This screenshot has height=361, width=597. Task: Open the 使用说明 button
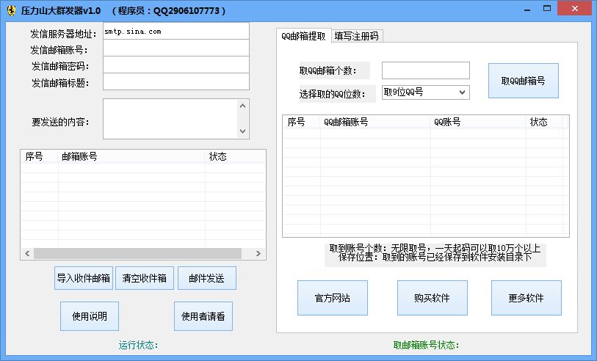(90, 316)
